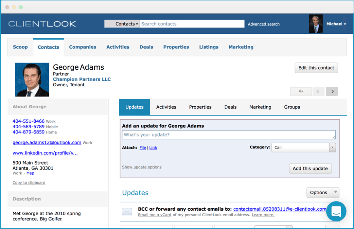Open the Activities contact sub-tab
Image resolution: width=354 pixels, height=229 pixels.
click(166, 107)
